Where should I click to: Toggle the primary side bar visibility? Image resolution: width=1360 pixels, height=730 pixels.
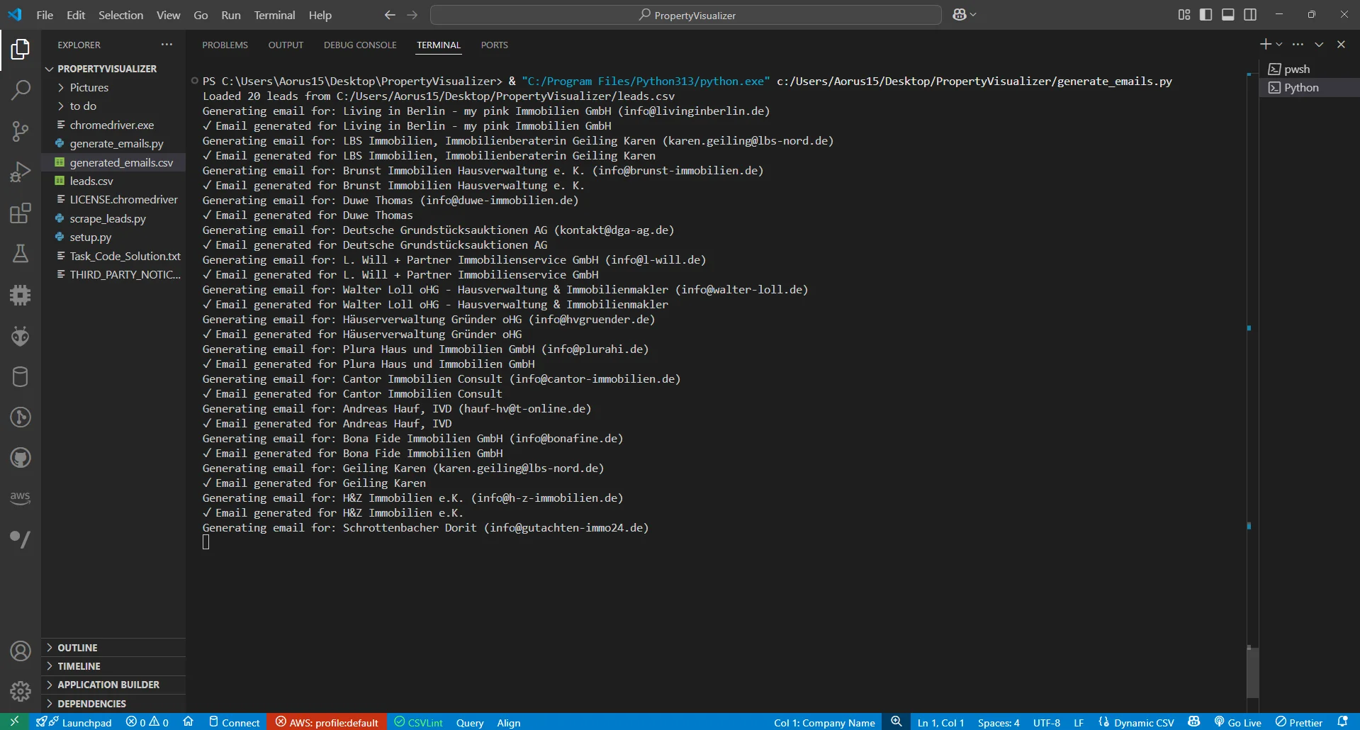[1206, 15]
